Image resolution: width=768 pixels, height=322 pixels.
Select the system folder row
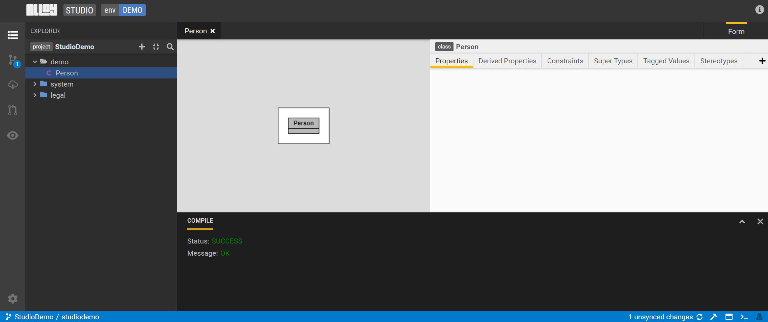pos(101,84)
